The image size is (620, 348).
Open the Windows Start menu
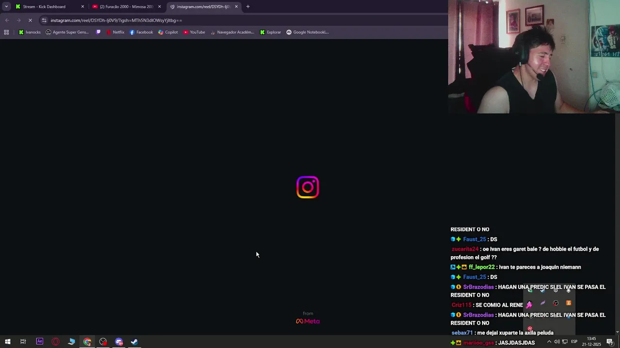pyautogui.click(x=8, y=342)
